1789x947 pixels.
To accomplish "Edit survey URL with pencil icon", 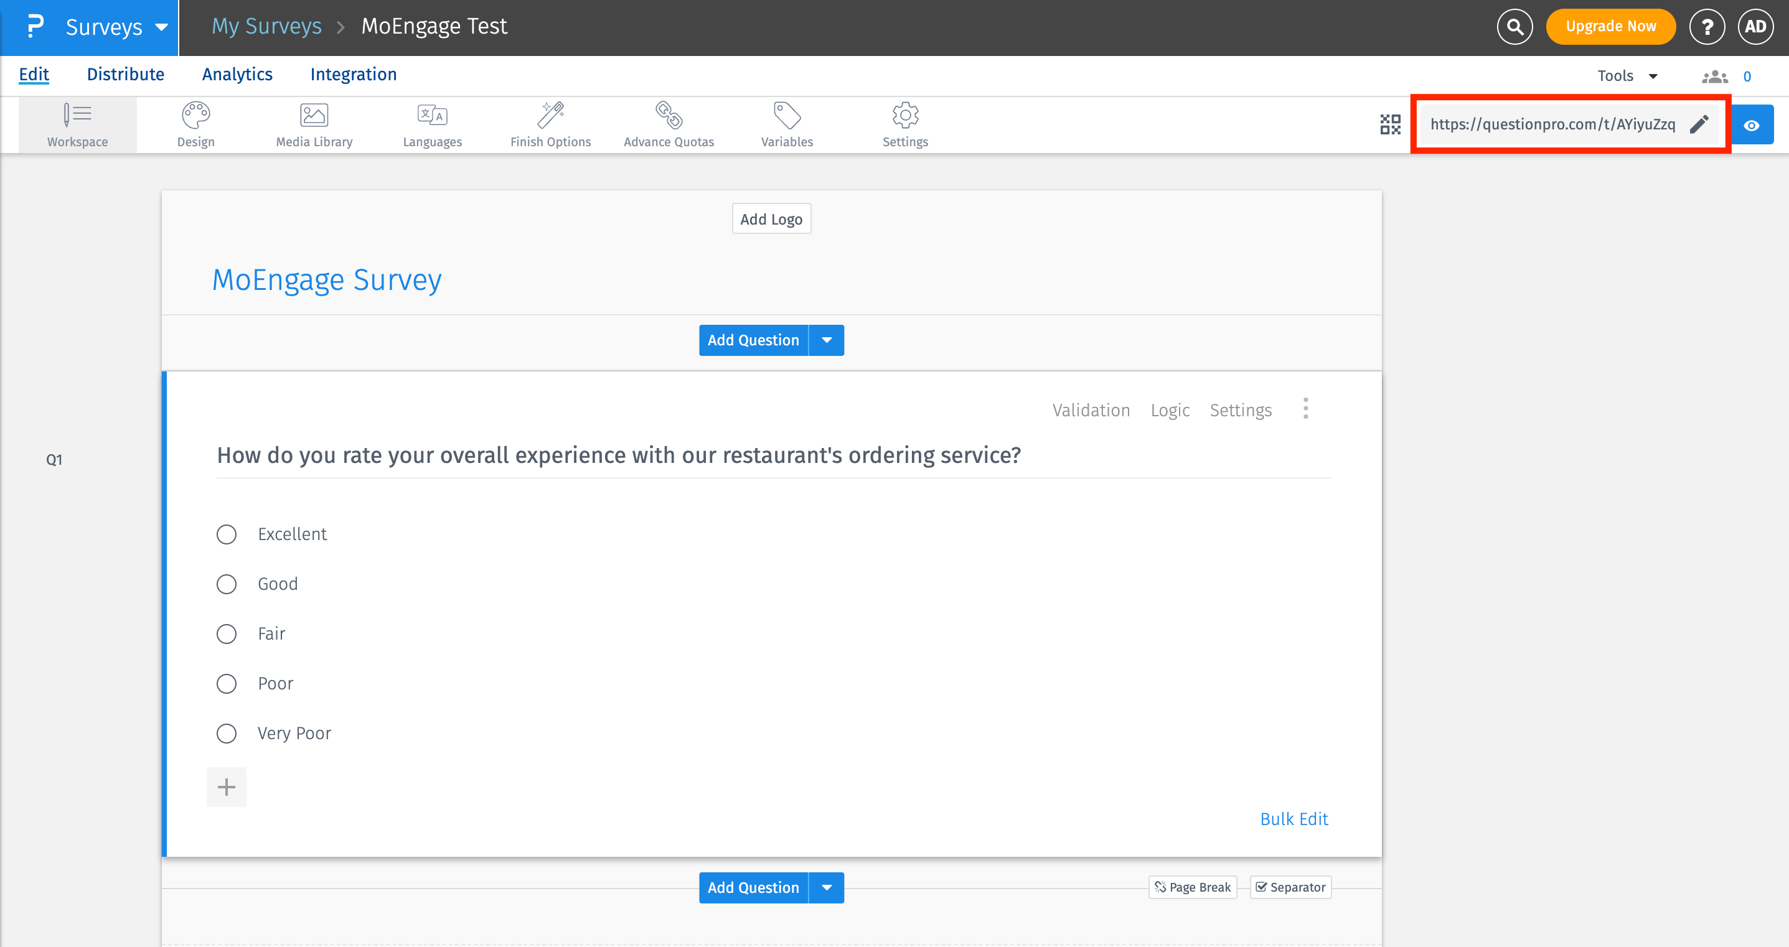I will (1699, 124).
